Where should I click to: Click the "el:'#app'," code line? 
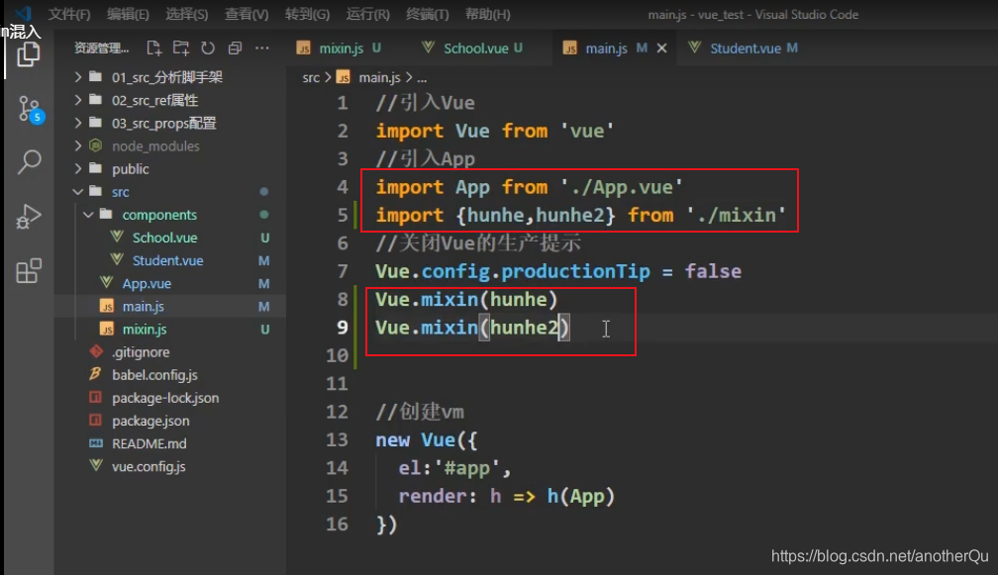click(x=454, y=468)
